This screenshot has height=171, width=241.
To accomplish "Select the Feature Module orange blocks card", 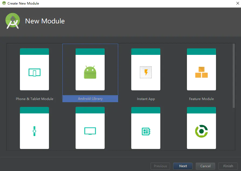I will coord(201,69).
